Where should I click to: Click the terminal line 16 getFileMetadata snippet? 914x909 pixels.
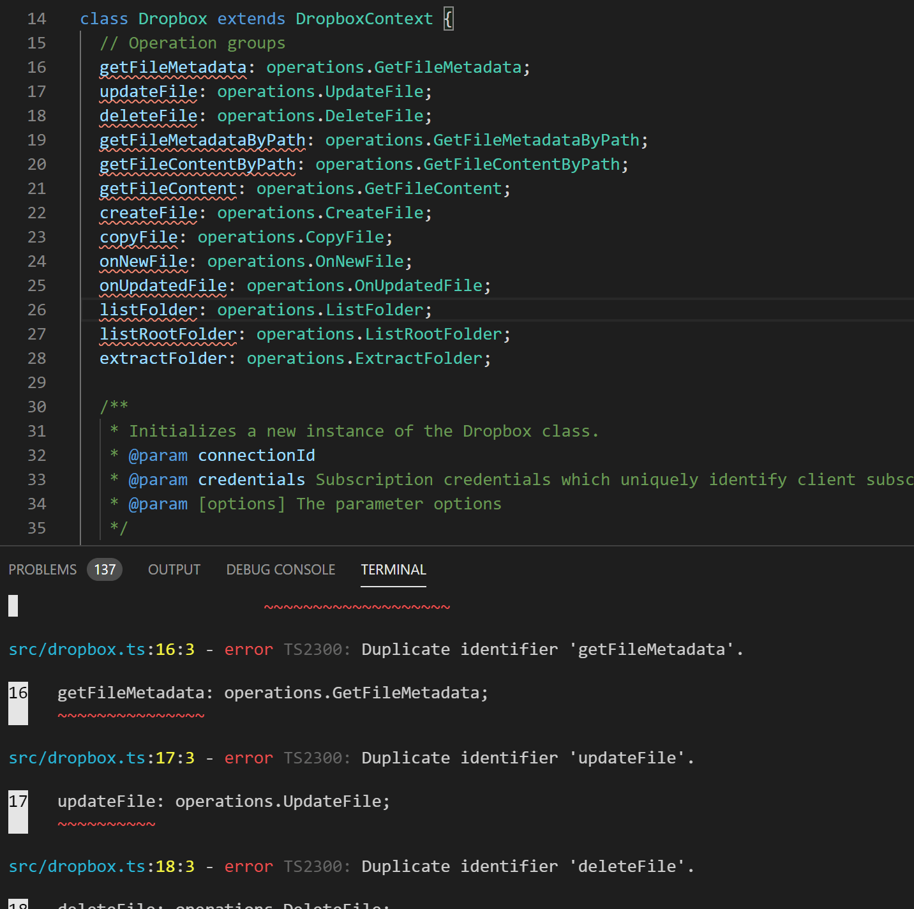(273, 693)
